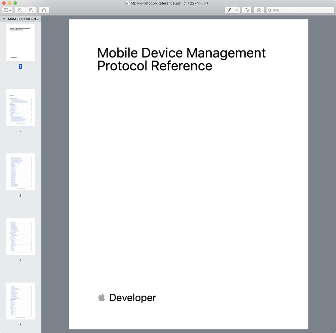
Task: Click the page title 'Mobile Device Management' line
Action: pyautogui.click(x=181, y=53)
